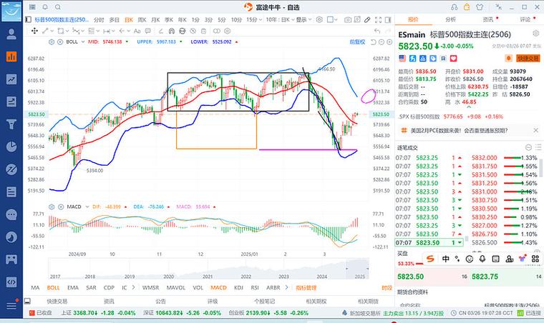The height and width of the screenshot is (323, 544).
Task: Select the 分时 intraday chart tab
Action: click(x=99, y=20)
